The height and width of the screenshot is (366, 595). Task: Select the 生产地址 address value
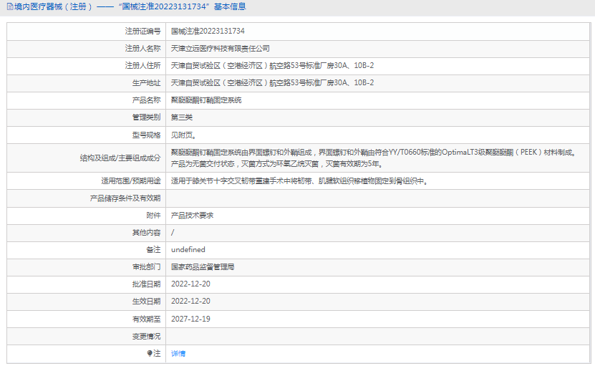[x=272, y=83]
